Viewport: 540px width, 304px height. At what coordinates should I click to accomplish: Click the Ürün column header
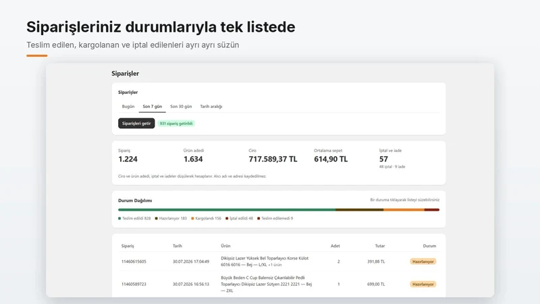point(225,246)
